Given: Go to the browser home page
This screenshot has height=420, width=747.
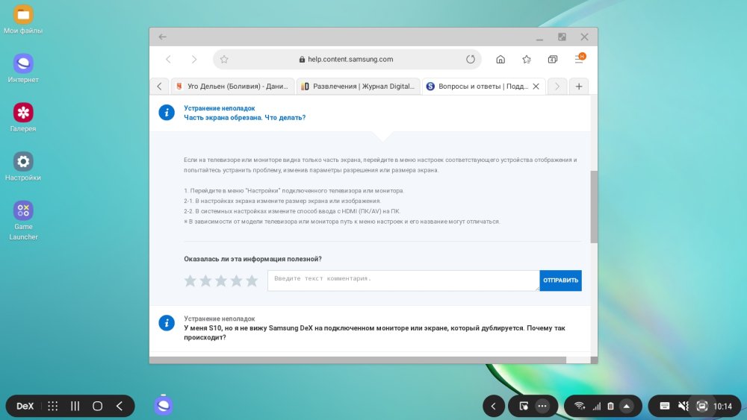Looking at the screenshot, I should (500, 60).
